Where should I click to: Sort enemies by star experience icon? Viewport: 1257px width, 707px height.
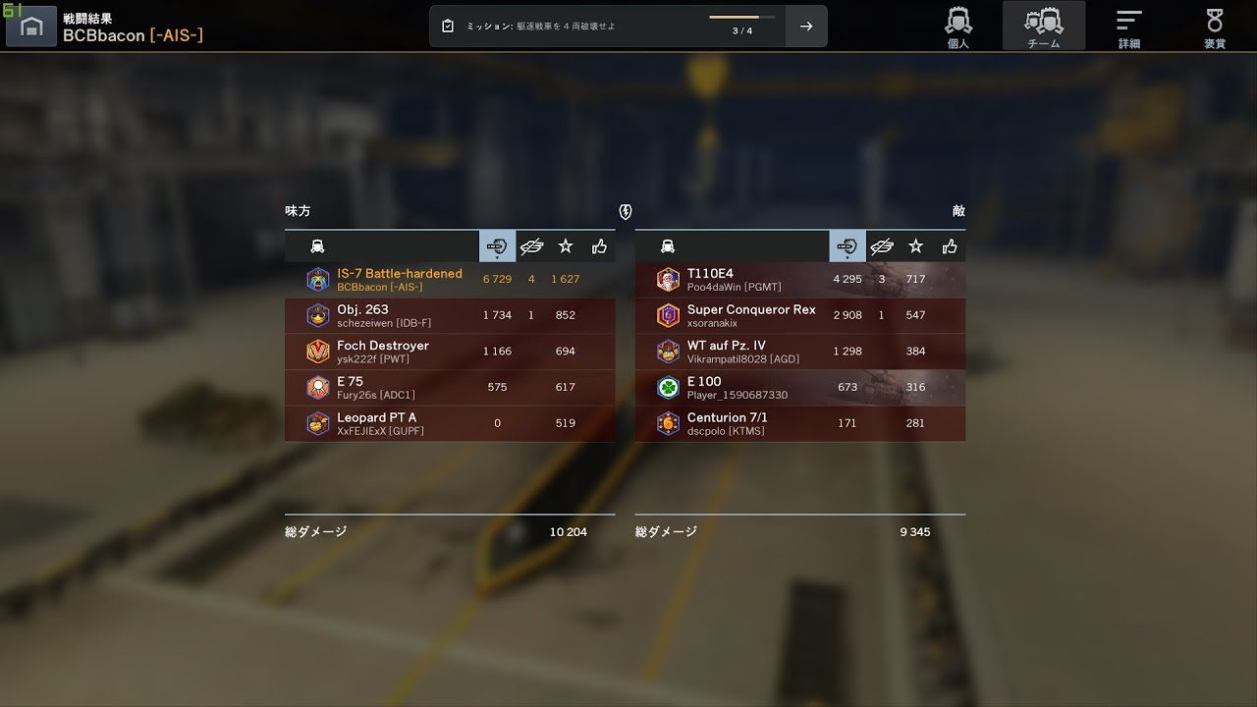916,246
